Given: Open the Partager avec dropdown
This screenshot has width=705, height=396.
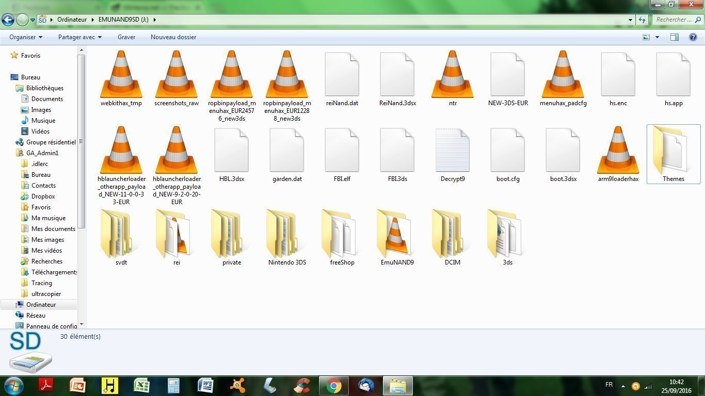Looking at the screenshot, I should click(x=80, y=37).
